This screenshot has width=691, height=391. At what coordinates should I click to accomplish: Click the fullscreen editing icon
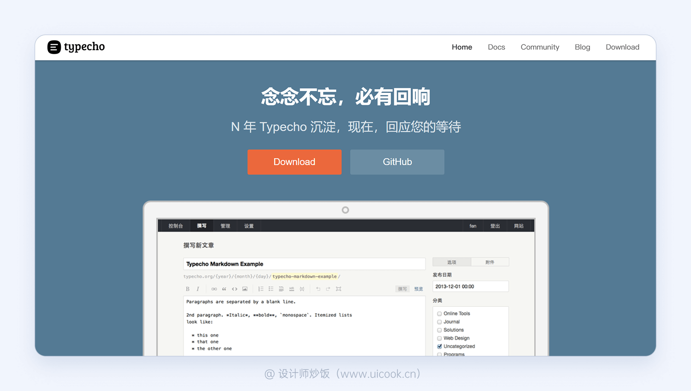[339, 288]
